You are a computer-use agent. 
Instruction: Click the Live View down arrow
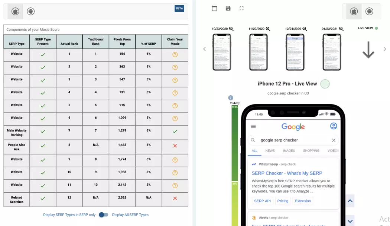coord(368,50)
